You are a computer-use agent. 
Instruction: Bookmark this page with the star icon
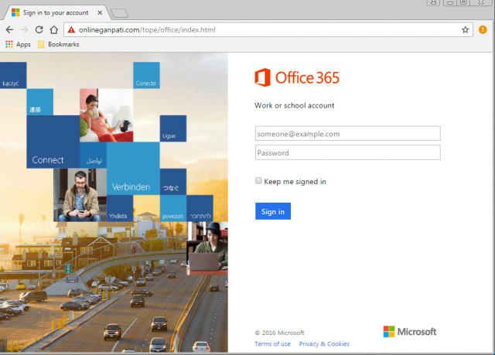point(465,30)
